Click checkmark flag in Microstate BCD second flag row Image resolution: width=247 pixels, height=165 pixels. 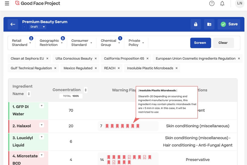tap(114, 162)
